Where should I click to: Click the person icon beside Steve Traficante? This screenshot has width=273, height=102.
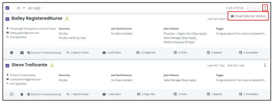pyautogui.click(x=52, y=65)
